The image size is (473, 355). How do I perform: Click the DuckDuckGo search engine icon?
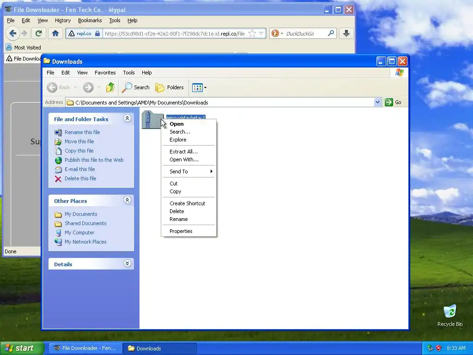pyautogui.click(x=275, y=33)
